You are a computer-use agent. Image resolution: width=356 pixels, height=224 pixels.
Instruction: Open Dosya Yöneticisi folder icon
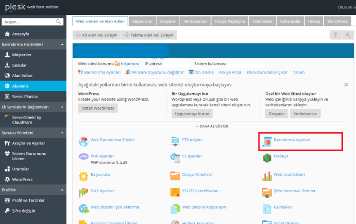tap(175, 176)
